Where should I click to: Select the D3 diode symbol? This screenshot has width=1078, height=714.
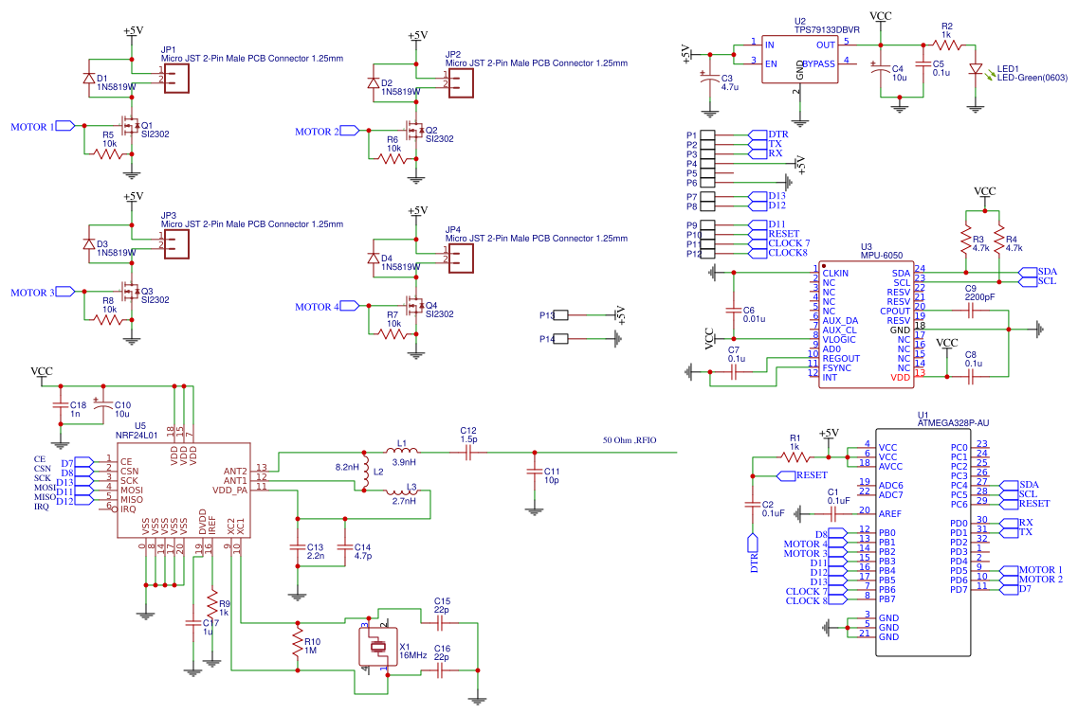point(88,243)
